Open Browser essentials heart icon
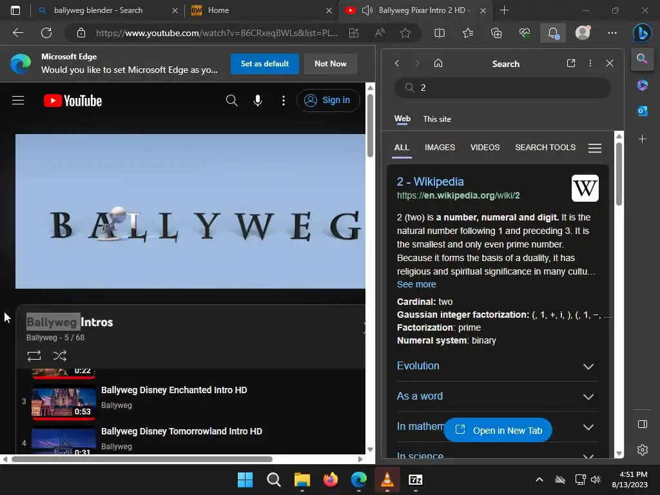 [525, 33]
